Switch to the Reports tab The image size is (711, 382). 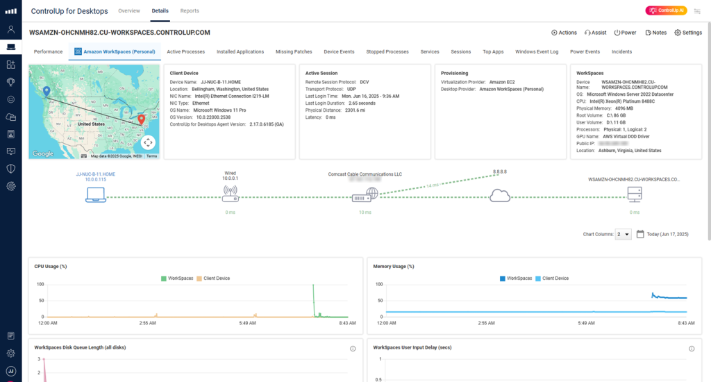190,11
